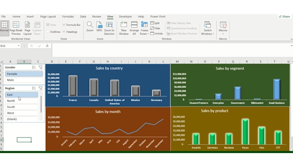Toggle the Headings checkbox
The width and height of the screenshot is (293, 165).
point(64,32)
